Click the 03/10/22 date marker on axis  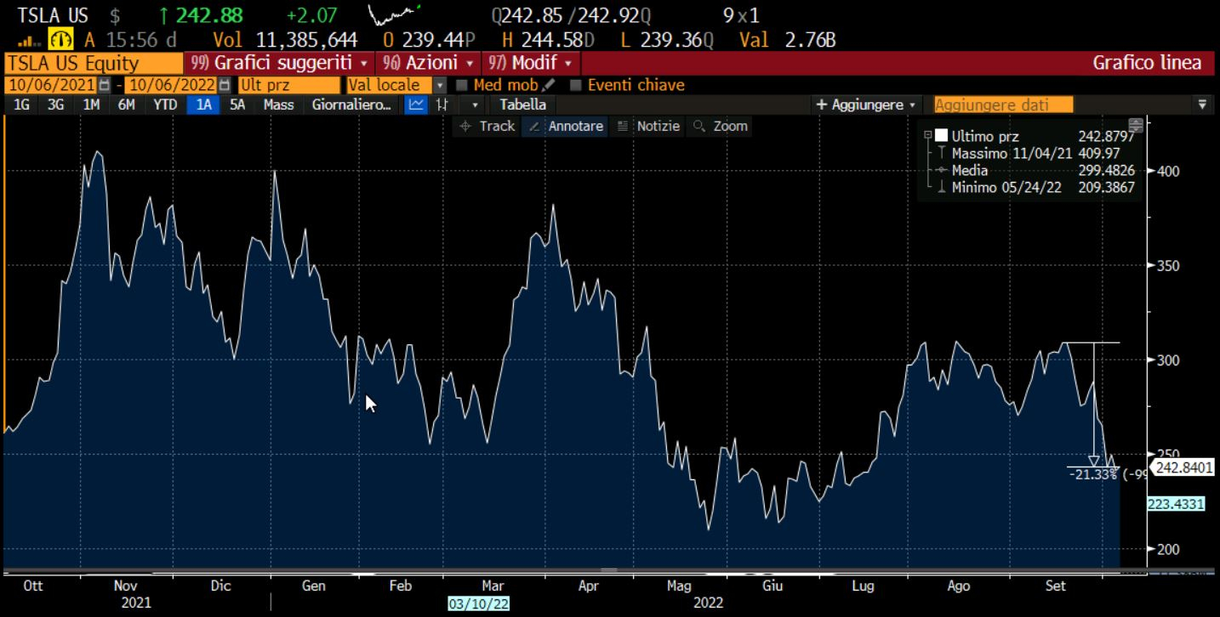(x=477, y=603)
